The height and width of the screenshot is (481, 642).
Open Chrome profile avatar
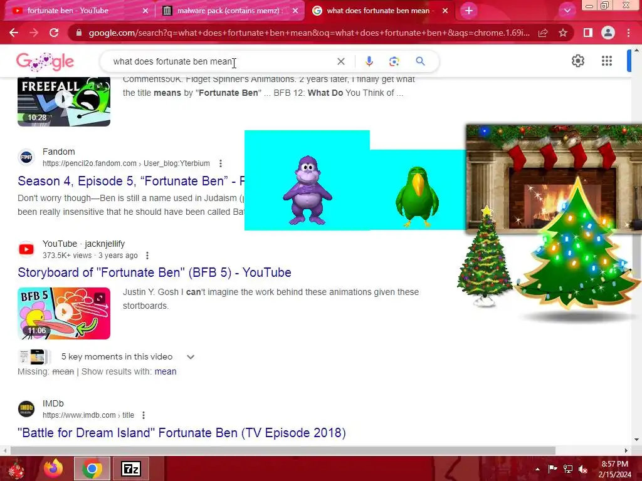608,33
